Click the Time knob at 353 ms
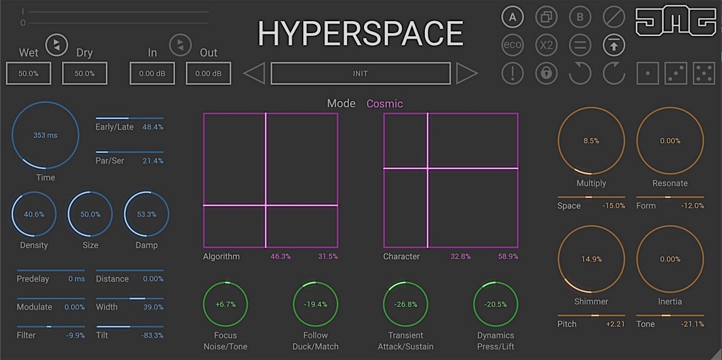 coord(46,135)
